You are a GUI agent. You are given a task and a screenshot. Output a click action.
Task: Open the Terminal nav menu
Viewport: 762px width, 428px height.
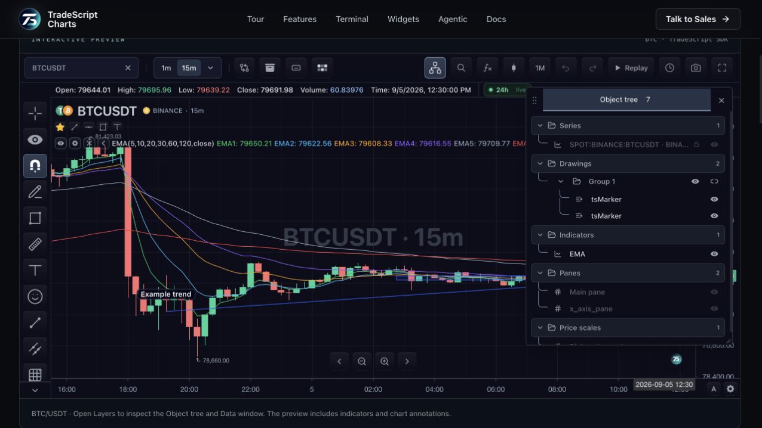(352, 19)
